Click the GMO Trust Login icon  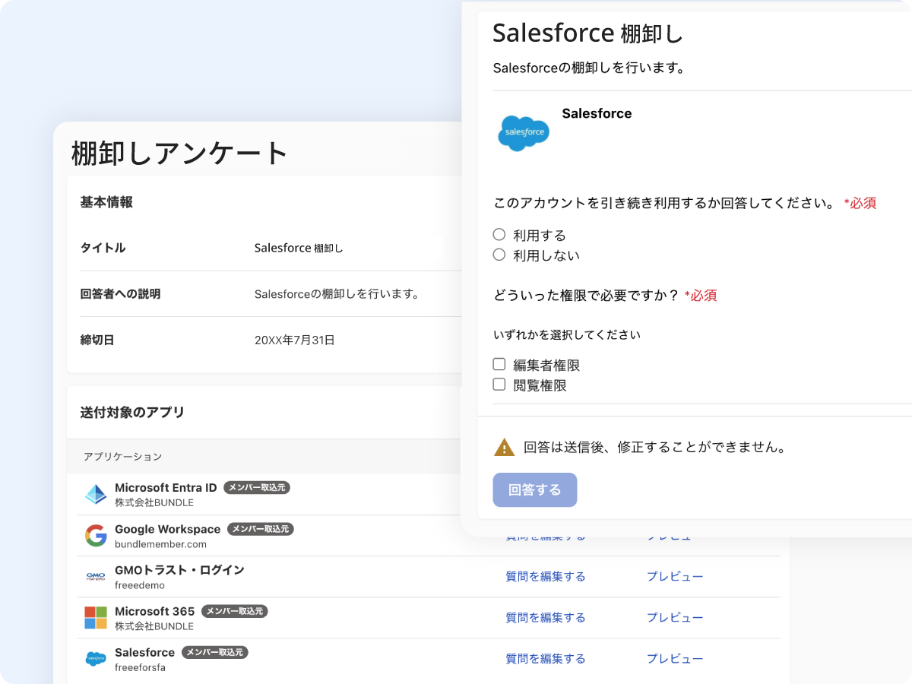pyautogui.click(x=96, y=577)
